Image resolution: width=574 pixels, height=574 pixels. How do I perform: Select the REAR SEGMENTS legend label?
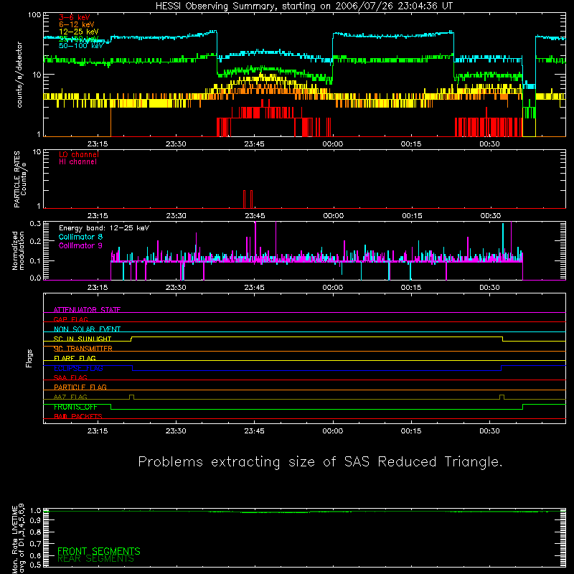95,559
